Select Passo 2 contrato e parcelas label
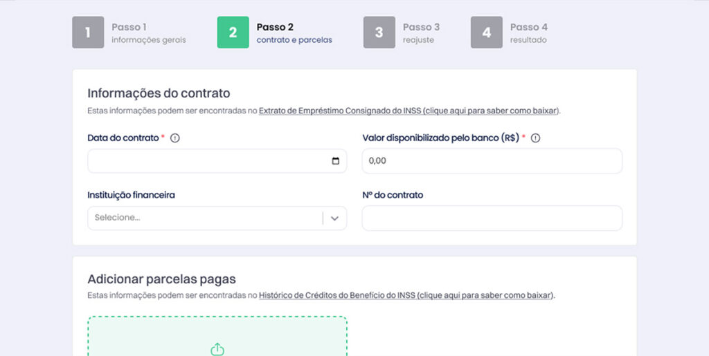 point(294,33)
